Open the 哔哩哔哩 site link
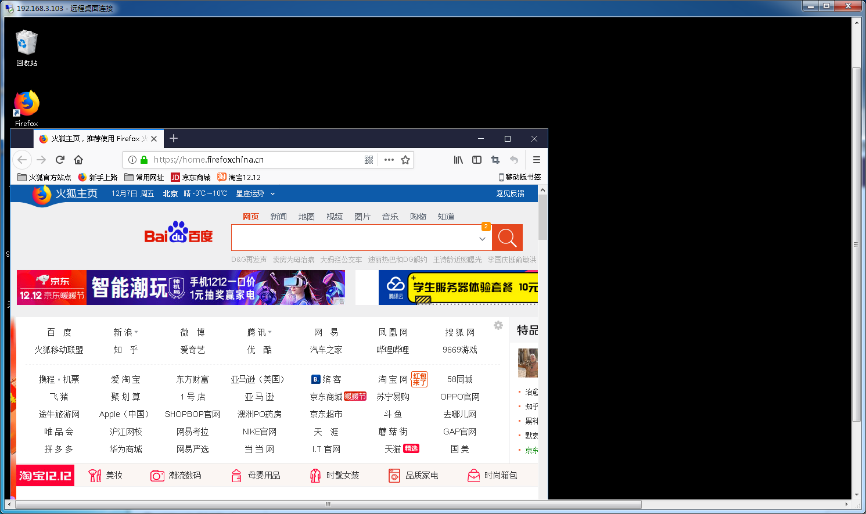Viewport: 866px width, 514px height. pos(393,350)
